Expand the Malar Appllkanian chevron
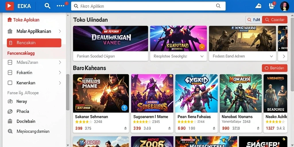 60,31
